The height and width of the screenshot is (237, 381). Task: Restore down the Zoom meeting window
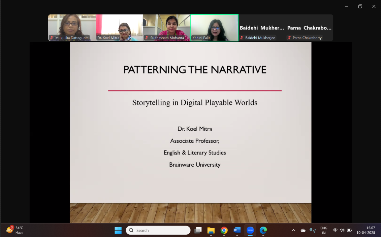click(360, 6)
